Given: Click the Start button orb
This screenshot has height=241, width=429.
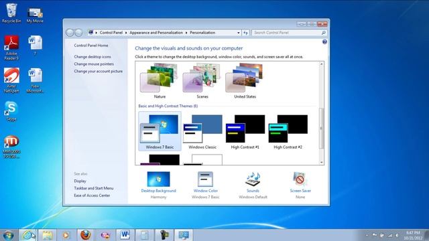Looking at the screenshot, I should point(9,235).
